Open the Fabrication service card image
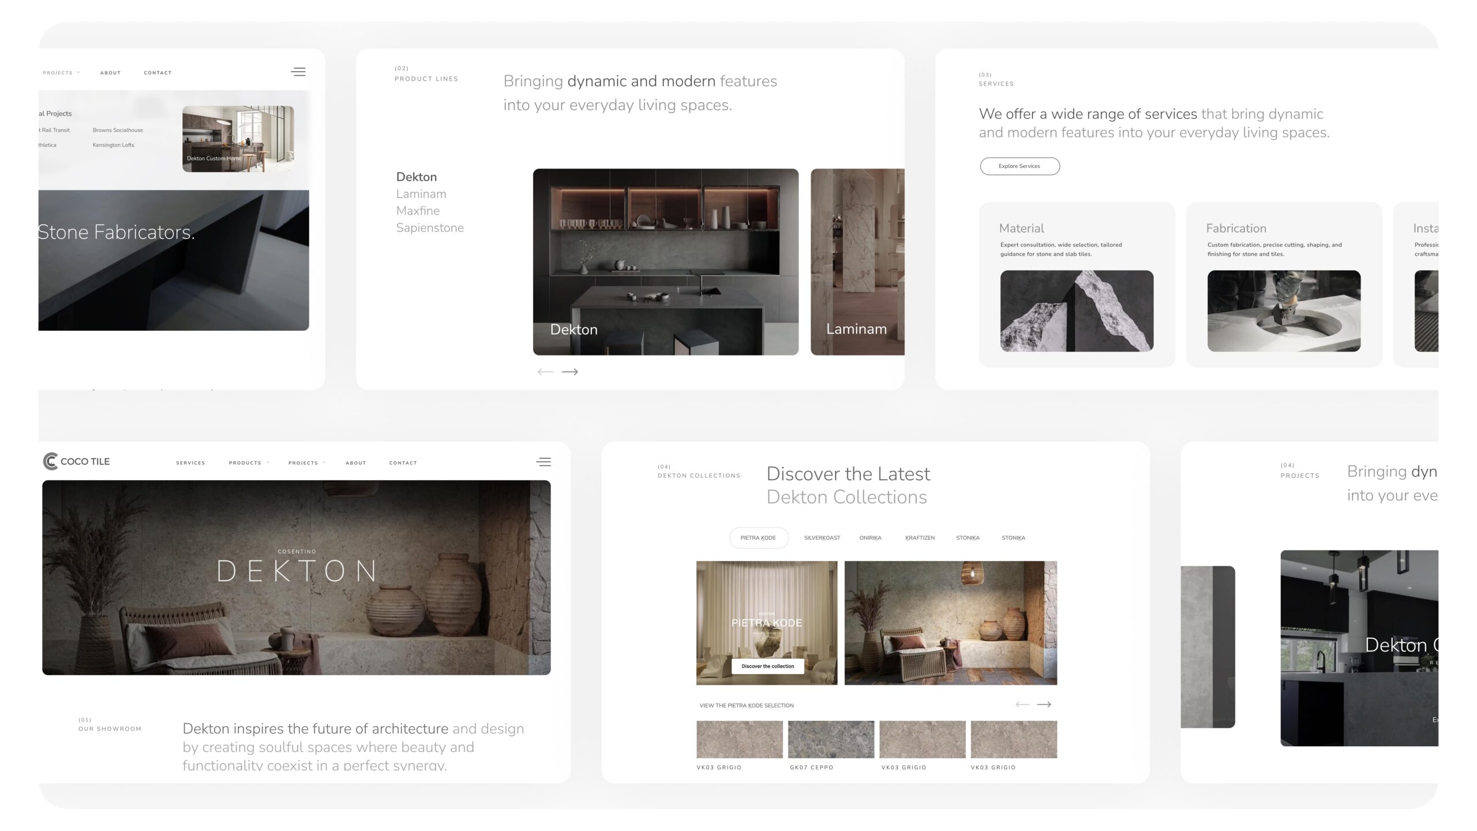Image resolution: width=1477 pixels, height=831 pixels. pyautogui.click(x=1284, y=310)
